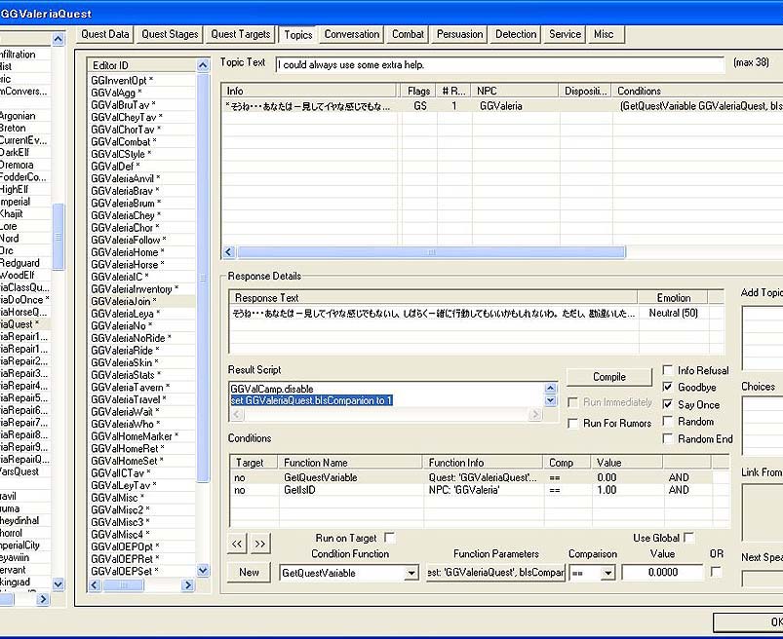Click Result Script down scroll arrow
This screenshot has width=783, height=639.
coord(550,400)
